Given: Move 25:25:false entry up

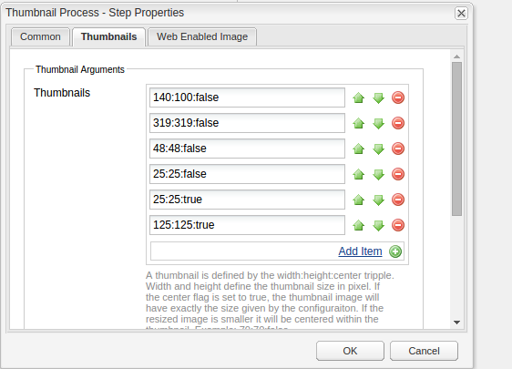Looking at the screenshot, I should (x=359, y=174).
